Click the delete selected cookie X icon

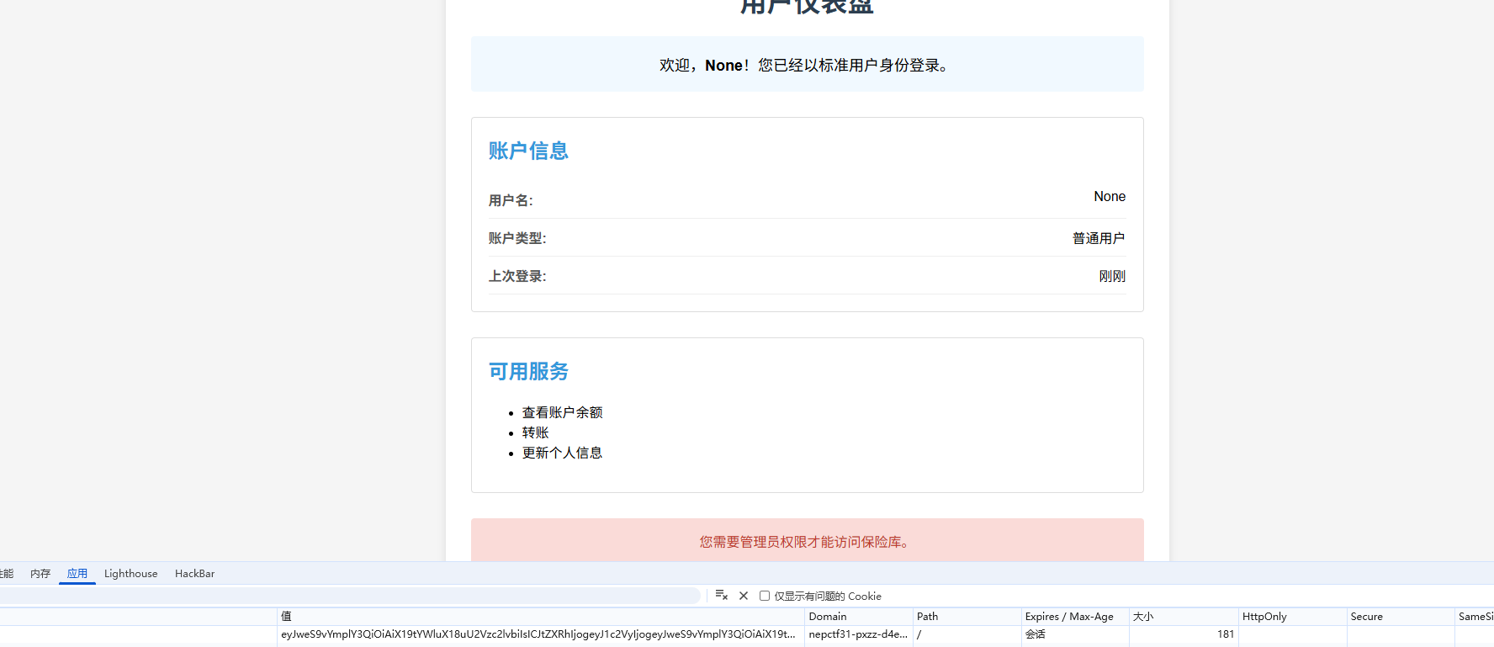click(x=744, y=596)
